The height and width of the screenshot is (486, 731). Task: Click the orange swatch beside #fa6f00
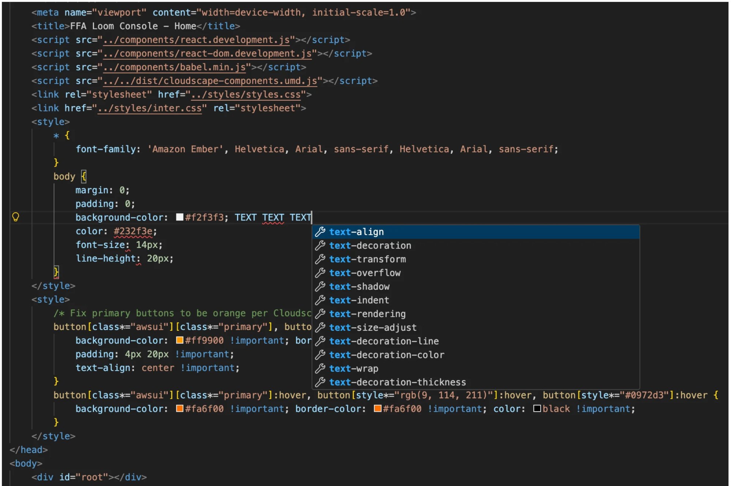179,409
